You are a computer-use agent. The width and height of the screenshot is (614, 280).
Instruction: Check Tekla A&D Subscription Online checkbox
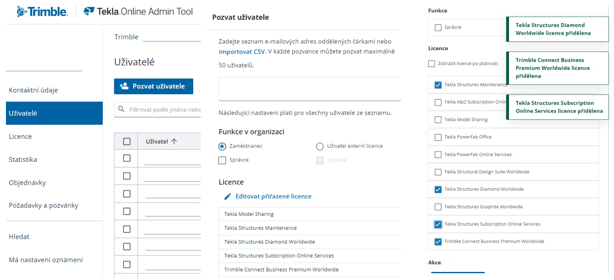coord(438,102)
